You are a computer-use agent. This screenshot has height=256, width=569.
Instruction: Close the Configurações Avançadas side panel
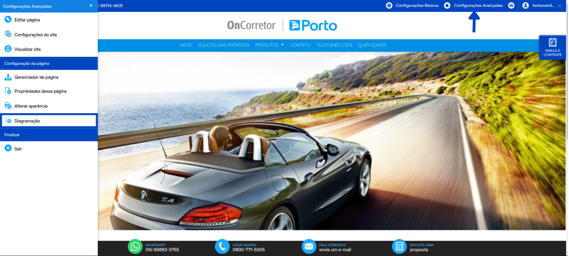[91, 6]
